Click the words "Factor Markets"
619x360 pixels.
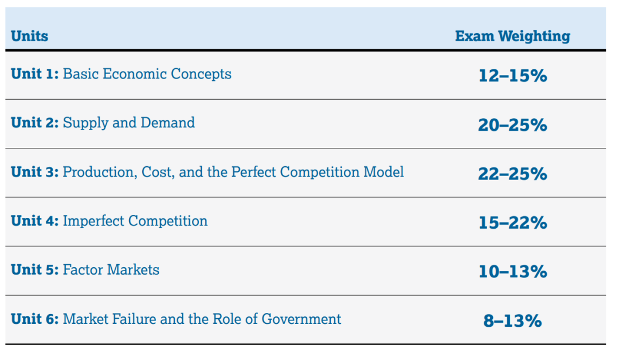click(x=111, y=269)
